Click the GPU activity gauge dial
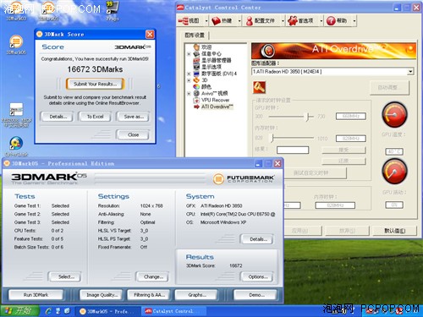 click(394, 172)
